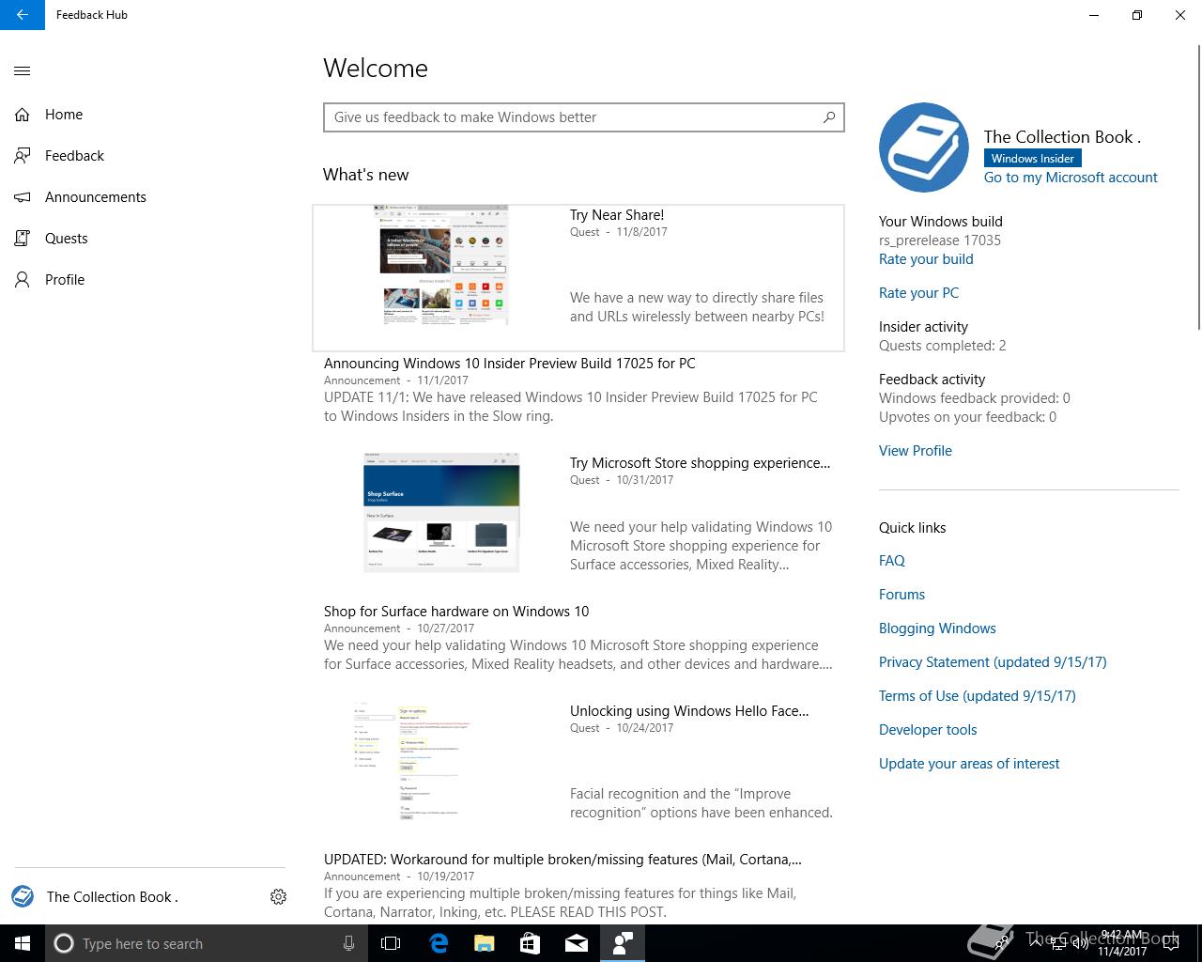Open View Profile link
The height and width of the screenshot is (962, 1202).
(x=916, y=451)
